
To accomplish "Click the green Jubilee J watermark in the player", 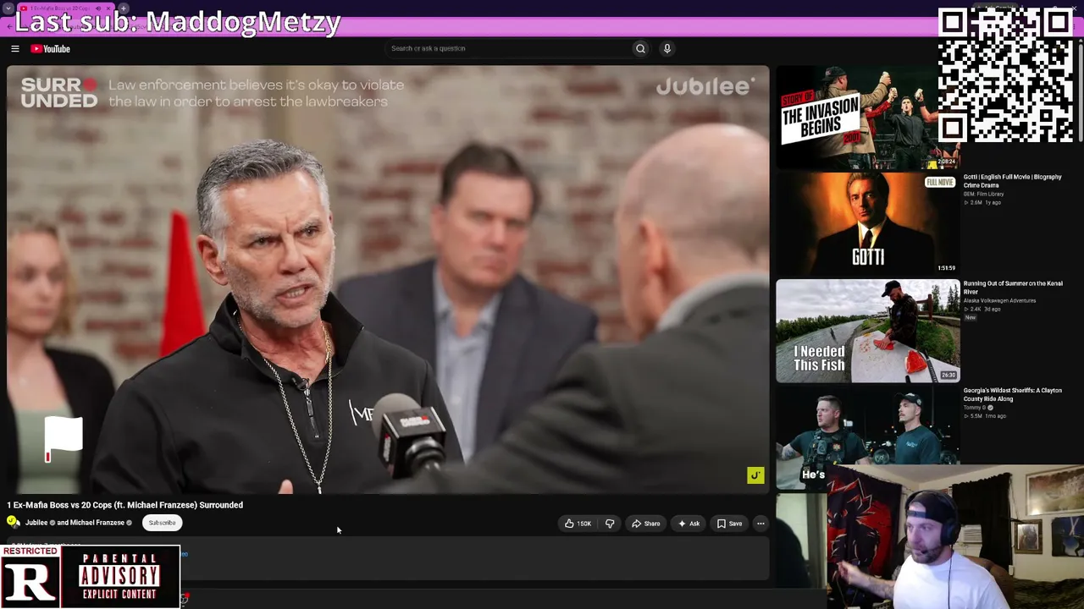I will pyautogui.click(x=755, y=475).
